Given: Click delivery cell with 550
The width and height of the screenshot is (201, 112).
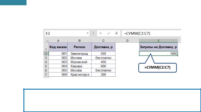Looking at the screenshot, I should (x=103, y=54).
